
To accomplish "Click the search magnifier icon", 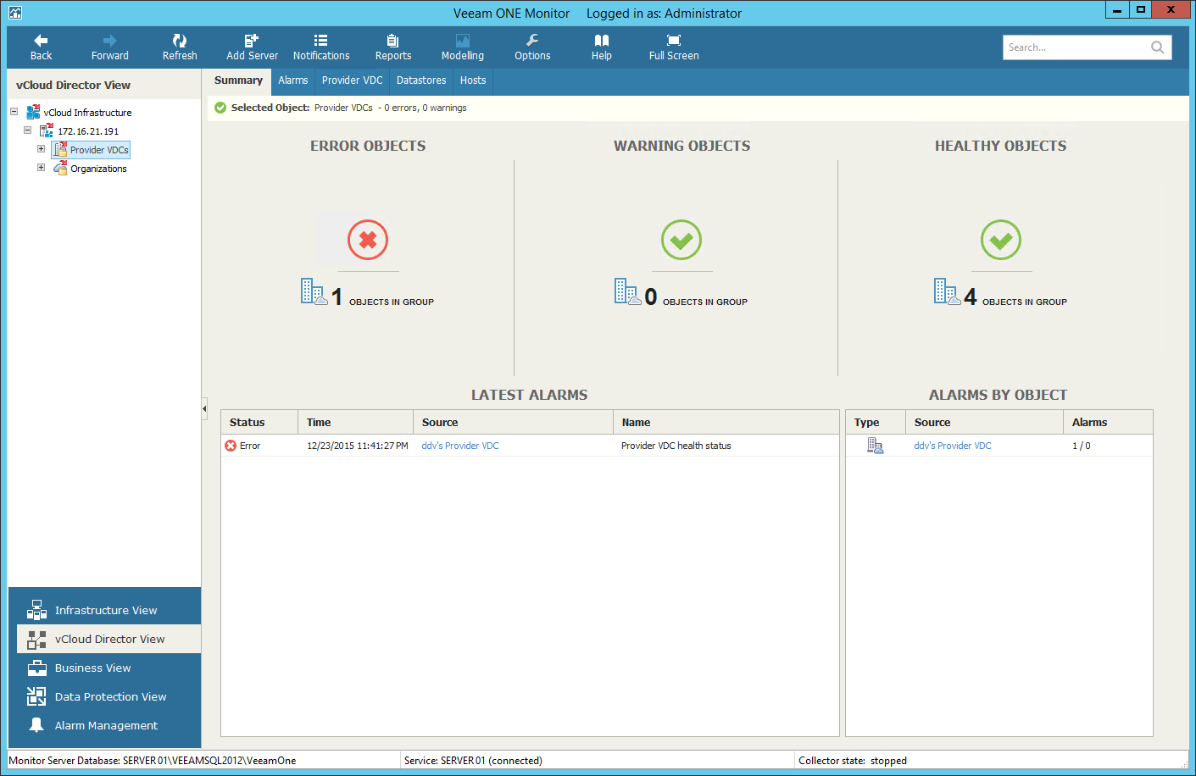I will click(1158, 47).
